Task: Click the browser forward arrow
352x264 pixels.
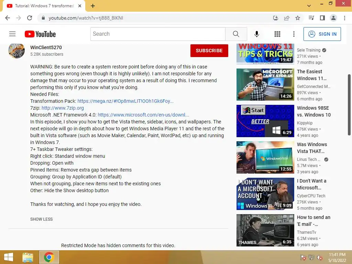Action: tap(19, 18)
